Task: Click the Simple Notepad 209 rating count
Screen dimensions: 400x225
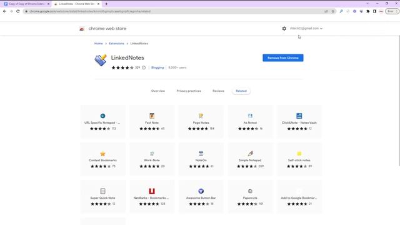Action: (261, 166)
